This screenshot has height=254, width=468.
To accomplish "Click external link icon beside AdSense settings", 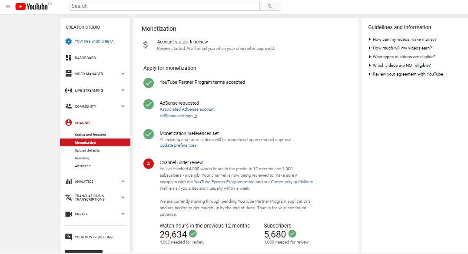I will [x=195, y=116].
